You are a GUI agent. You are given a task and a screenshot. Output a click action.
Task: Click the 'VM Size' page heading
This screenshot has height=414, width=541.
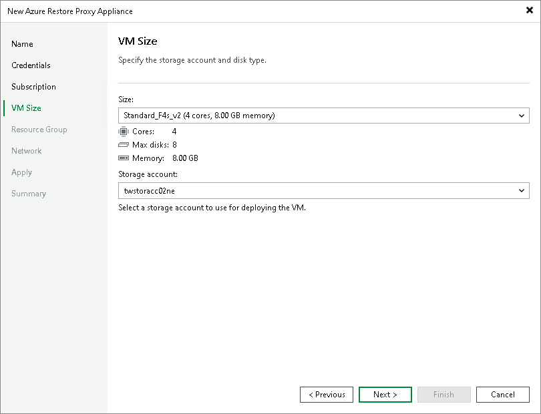(x=138, y=41)
